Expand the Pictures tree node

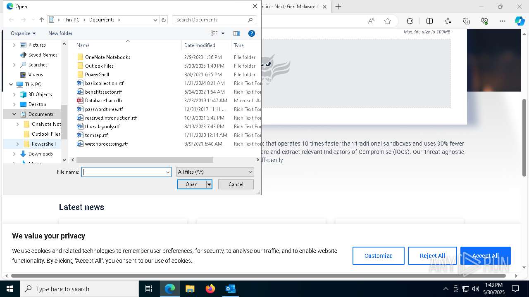[x=14, y=45]
